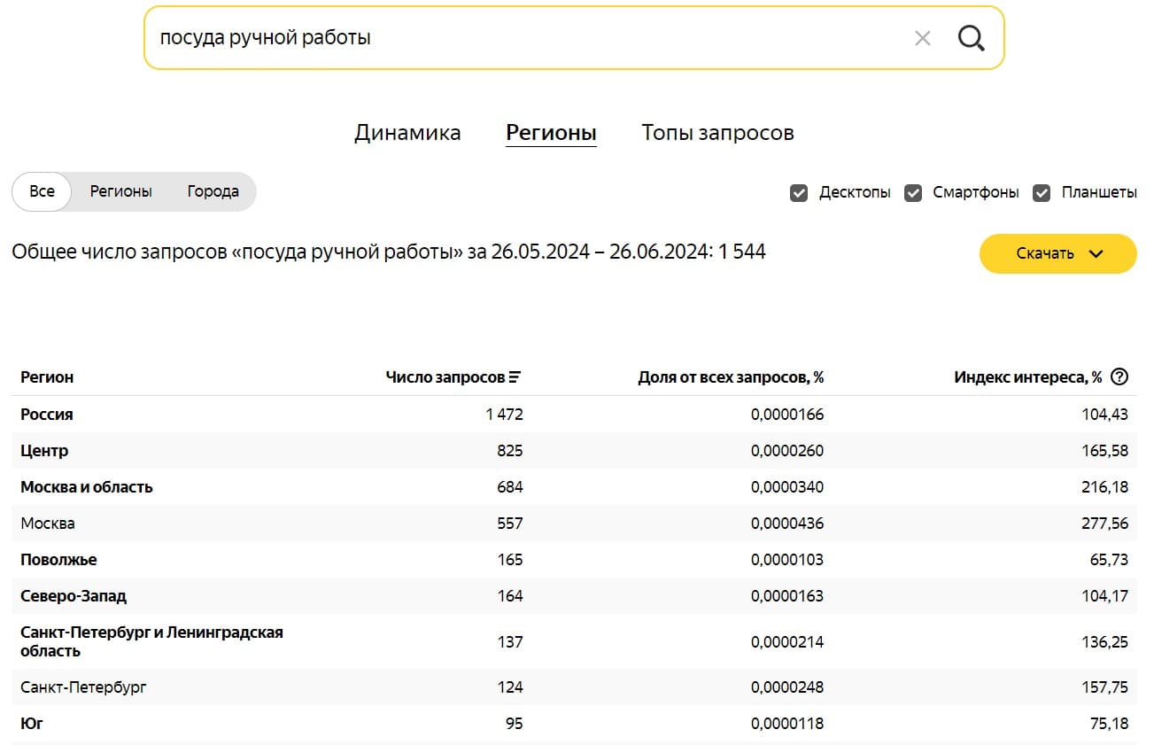Viewport: 1154px width, 745px height.
Task: Click share value 0,0000118
Action: click(x=787, y=724)
